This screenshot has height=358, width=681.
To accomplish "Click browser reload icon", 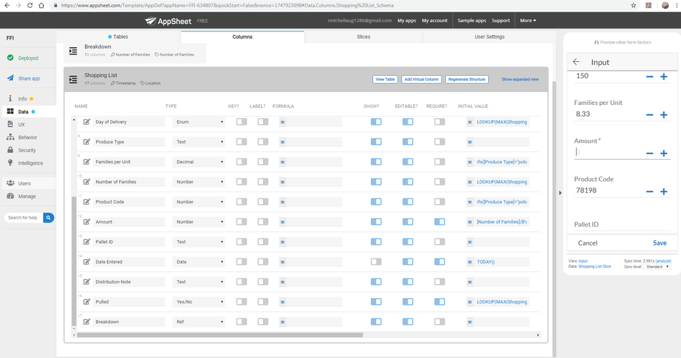I will (29, 5).
